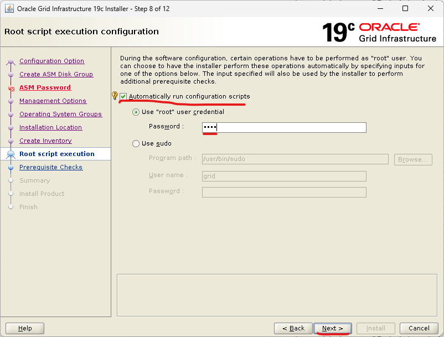Click the ASM Password step error icon

tap(11, 88)
